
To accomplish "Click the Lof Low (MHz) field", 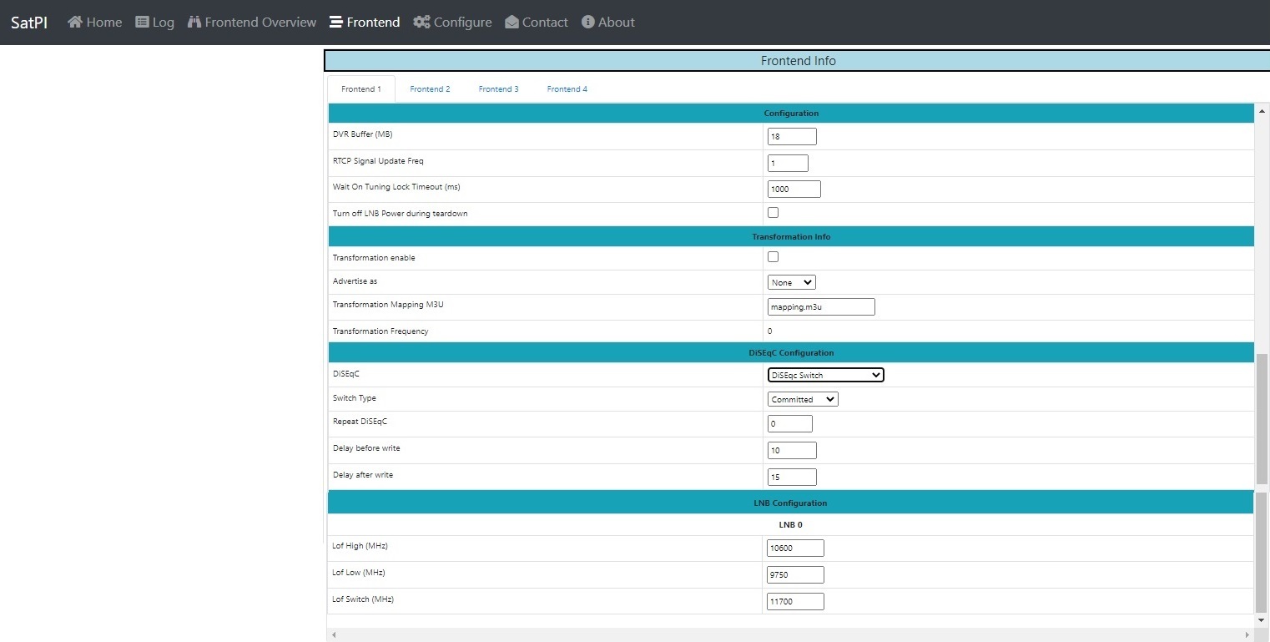I will click(x=795, y=574).
